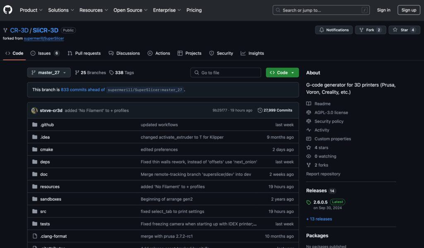Focus the Go to file search field
Screen dimensions: 424x248
(x=226, y=73)
